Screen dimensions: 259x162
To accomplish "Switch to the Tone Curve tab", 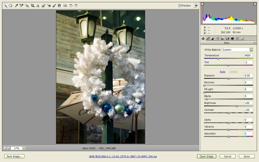I will [208, 38].
